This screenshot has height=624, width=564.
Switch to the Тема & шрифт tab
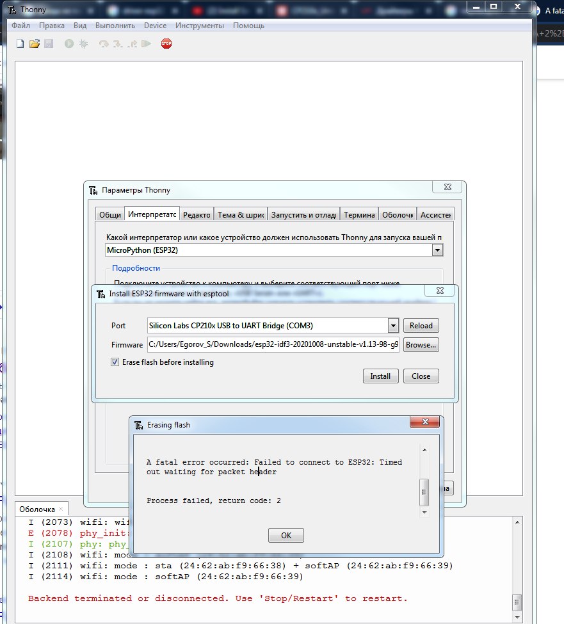pos(241,215)
